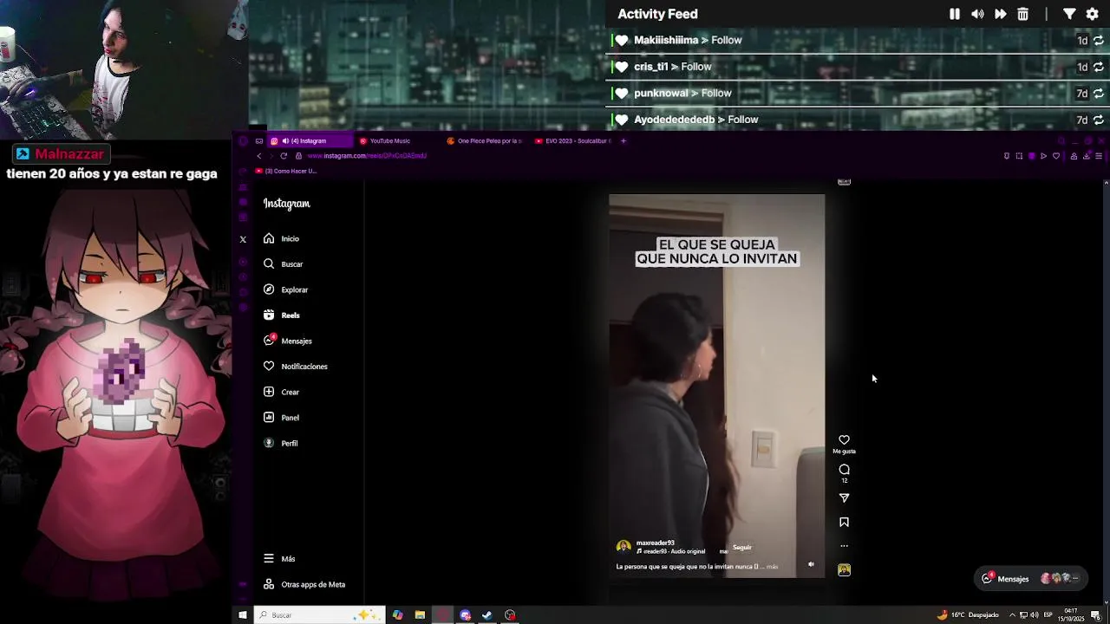
Task: Open Mensajes in Instagram sidebar
Action: tap(287, 341)
